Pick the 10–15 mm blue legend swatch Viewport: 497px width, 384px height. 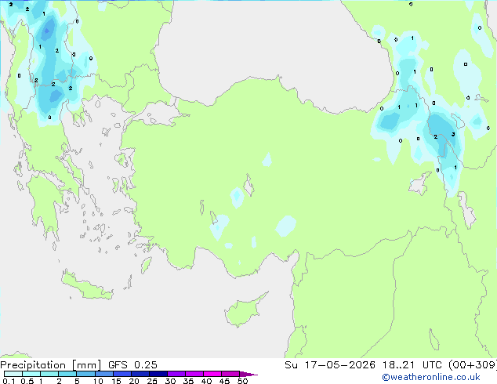103,374
